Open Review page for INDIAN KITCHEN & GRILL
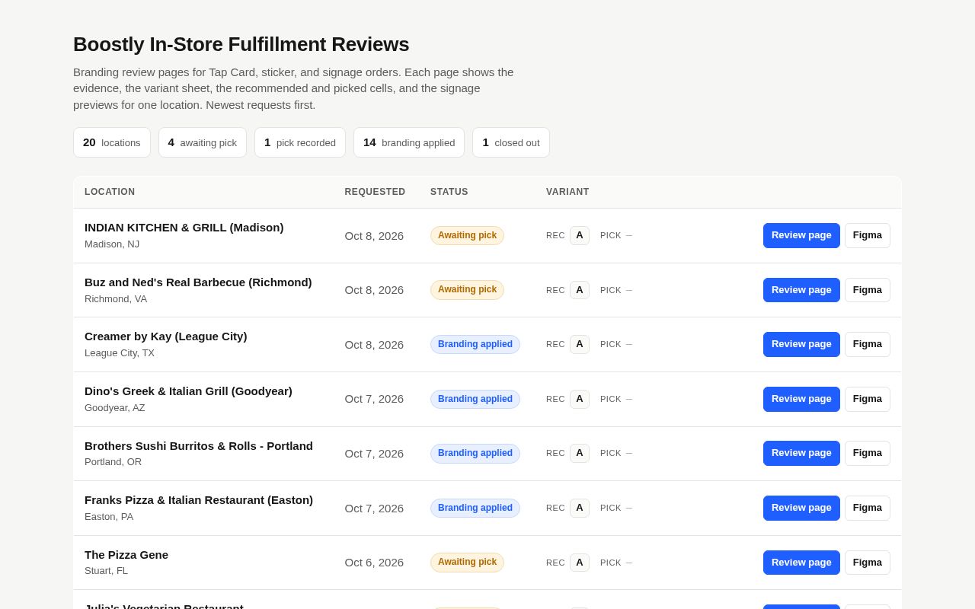The width and height of the screenshot is (975, 609). click(801, 235)
